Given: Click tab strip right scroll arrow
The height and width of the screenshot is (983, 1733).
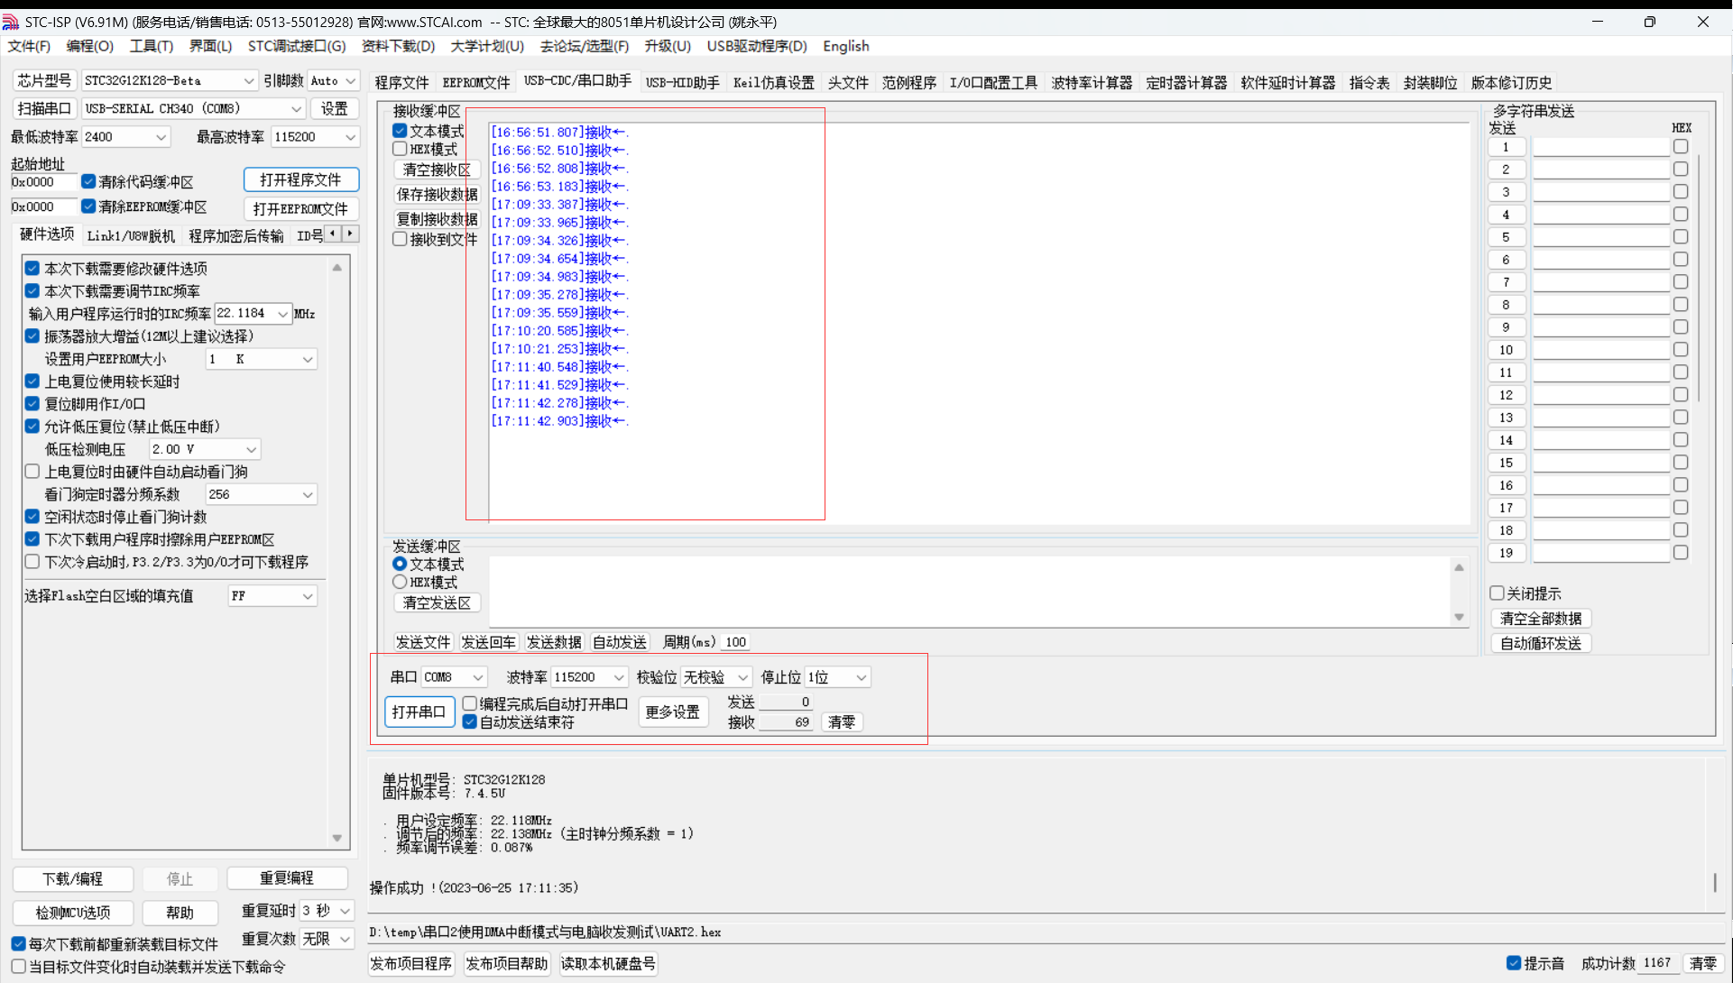Looking at the screenshot, I should point(350,234).
